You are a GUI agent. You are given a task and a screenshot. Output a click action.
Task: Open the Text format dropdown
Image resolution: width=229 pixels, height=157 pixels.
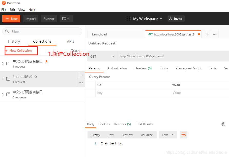point(168,134)
